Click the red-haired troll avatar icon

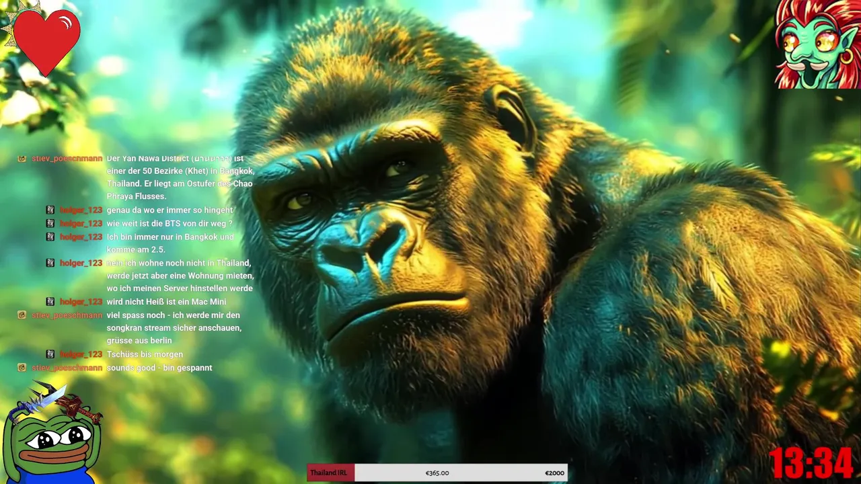(x=817, y=44)
